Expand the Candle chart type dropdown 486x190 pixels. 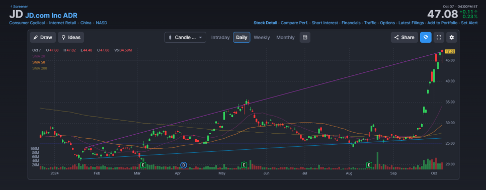(185, 37)
